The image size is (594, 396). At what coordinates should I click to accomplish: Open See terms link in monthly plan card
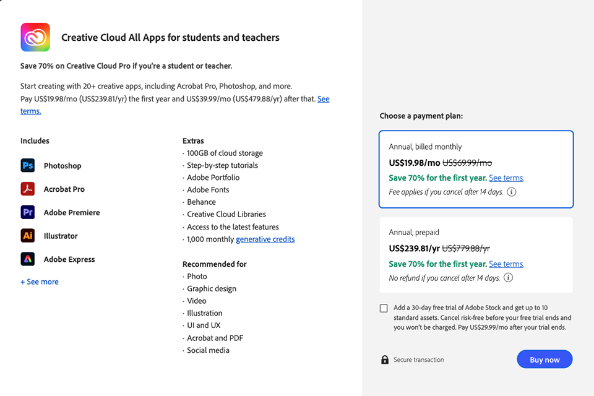click(506, 178)
